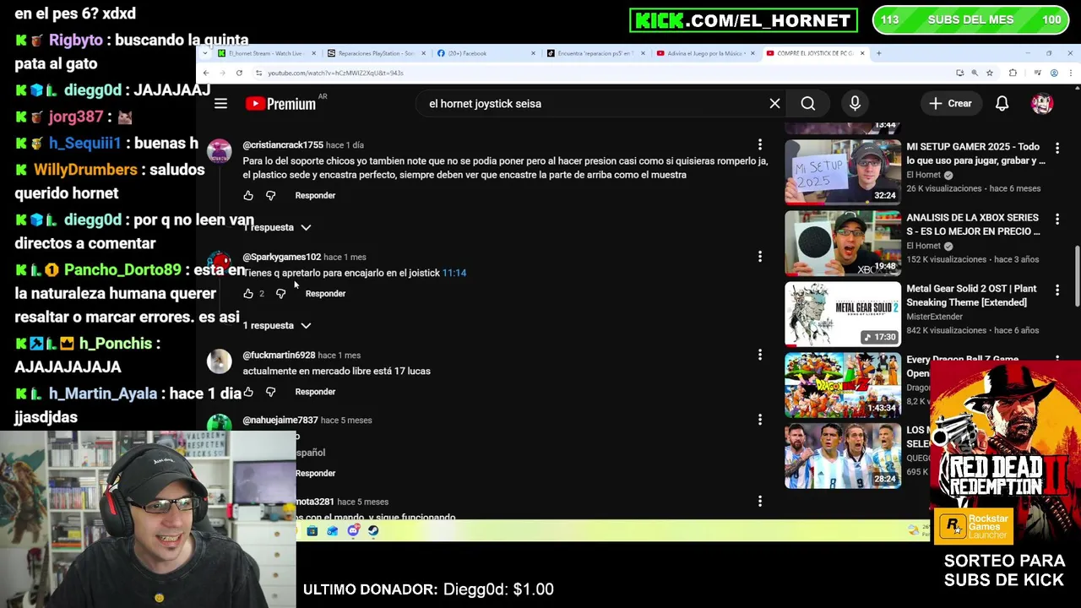Open the browser three-dot menu
This screenshot has width=1081, height=608.
click(1070, 73)
